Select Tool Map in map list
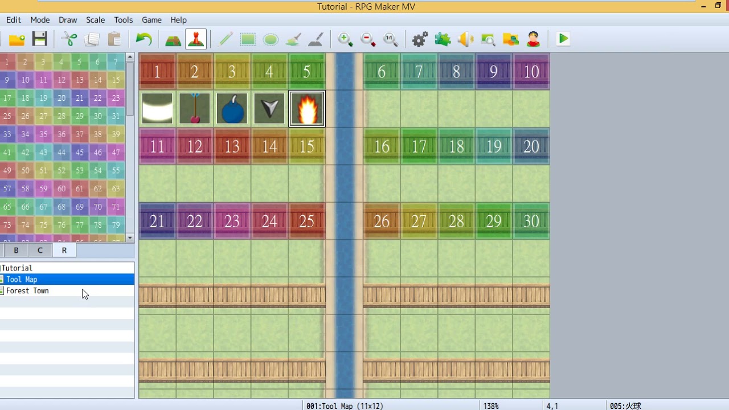Viewport: 729px width, 410px height. point(67,280)
